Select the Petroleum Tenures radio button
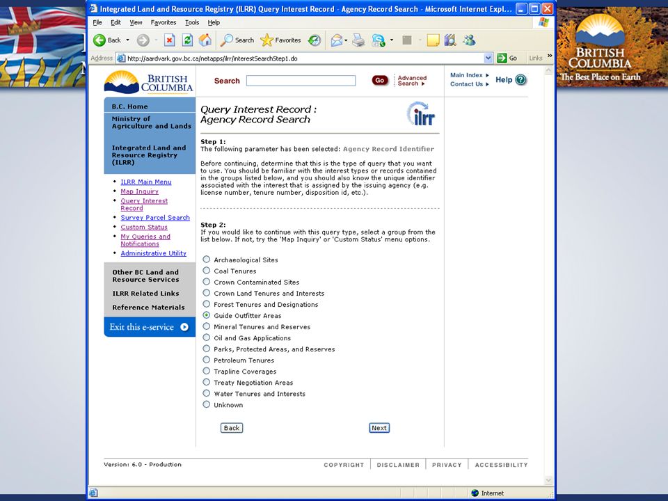This screenshot has height=501, width=668. pos(206,360)
